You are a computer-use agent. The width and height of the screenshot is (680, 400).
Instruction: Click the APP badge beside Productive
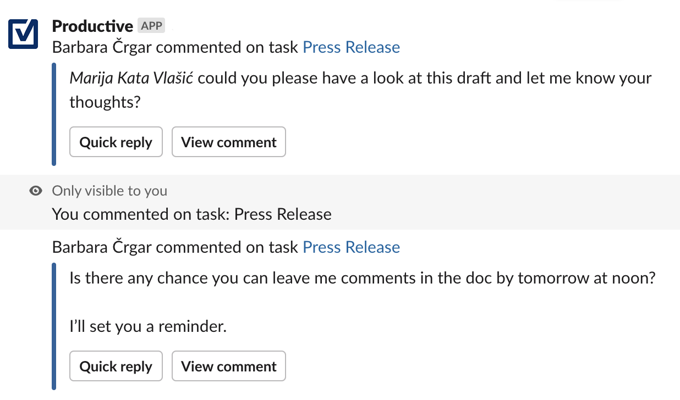click(152, 25)
